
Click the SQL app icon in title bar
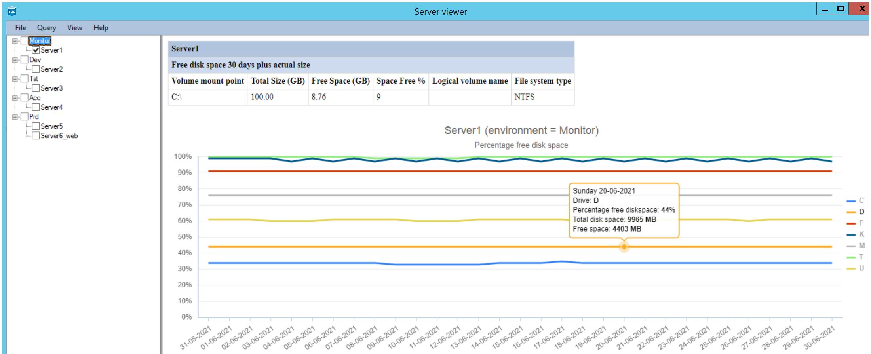tap(12, 11)
